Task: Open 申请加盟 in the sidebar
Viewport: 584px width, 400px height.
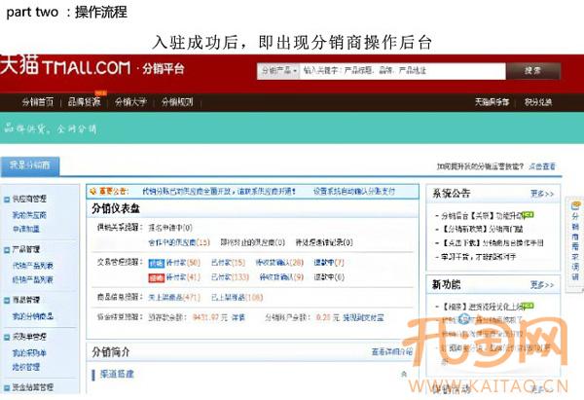Action: pos(26,229)
